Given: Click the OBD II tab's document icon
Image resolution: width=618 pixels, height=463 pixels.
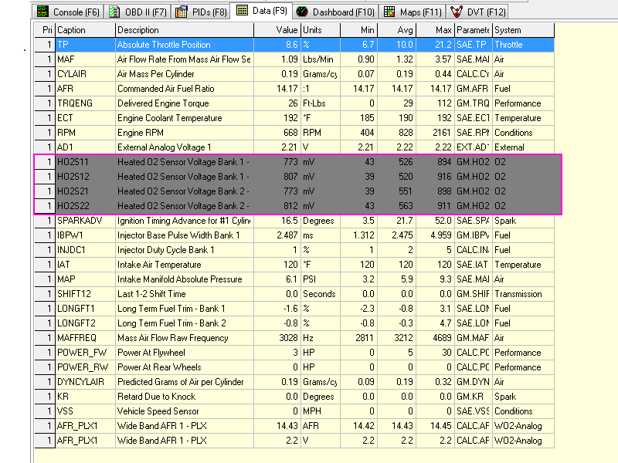Looking at the screenshot, I should [x=114, y=12].
